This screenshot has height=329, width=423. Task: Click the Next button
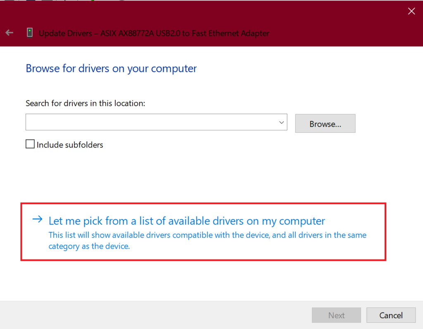[336, 315]
